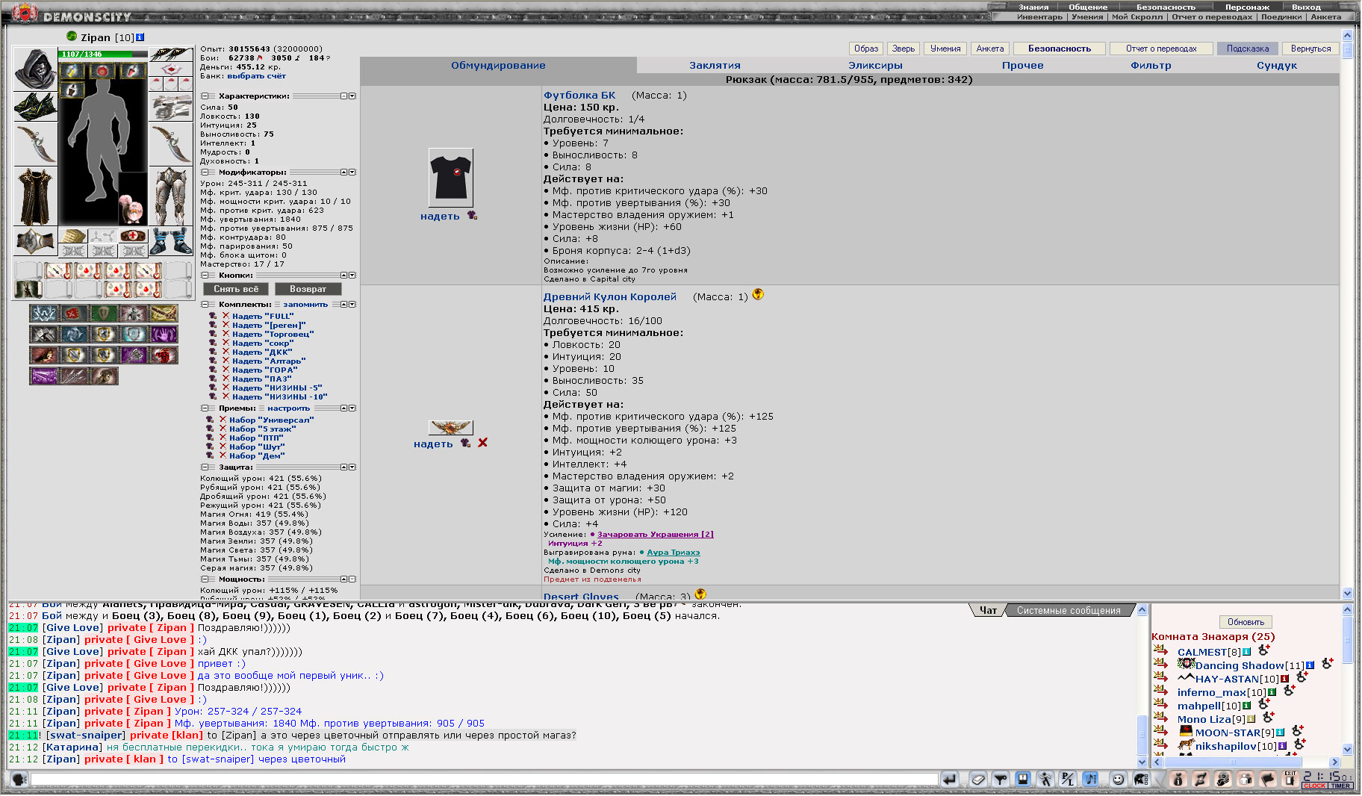The height and width of the screenshot is (796, 1362).
Task: Open the Знания top menu
Action: pyautogui.click(x=1033, y=7)
